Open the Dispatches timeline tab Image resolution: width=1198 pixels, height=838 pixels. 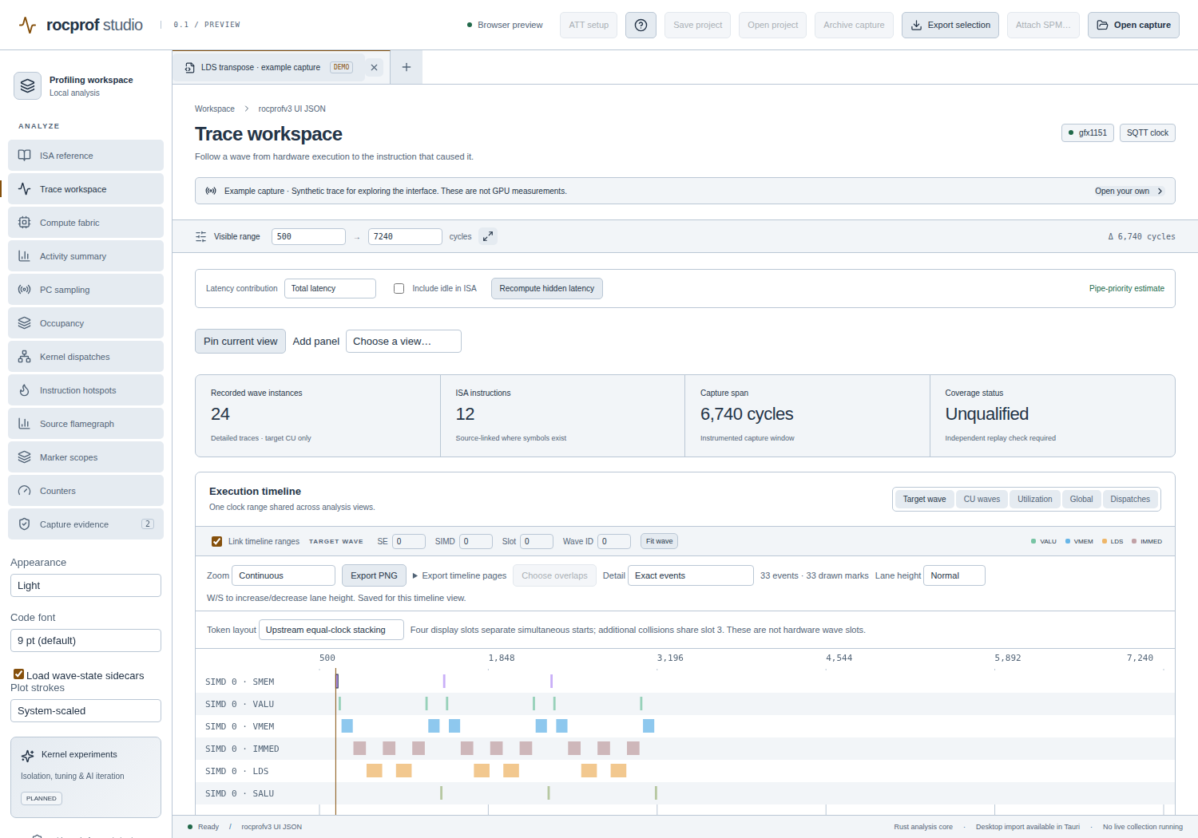(x=1130, y=500)
